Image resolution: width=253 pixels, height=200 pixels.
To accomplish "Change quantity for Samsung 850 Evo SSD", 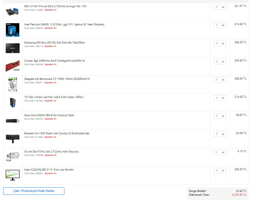I will pos(220,43).
